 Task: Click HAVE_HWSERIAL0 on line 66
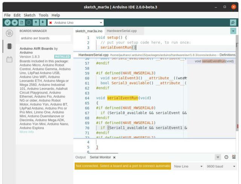coord(138,108)
